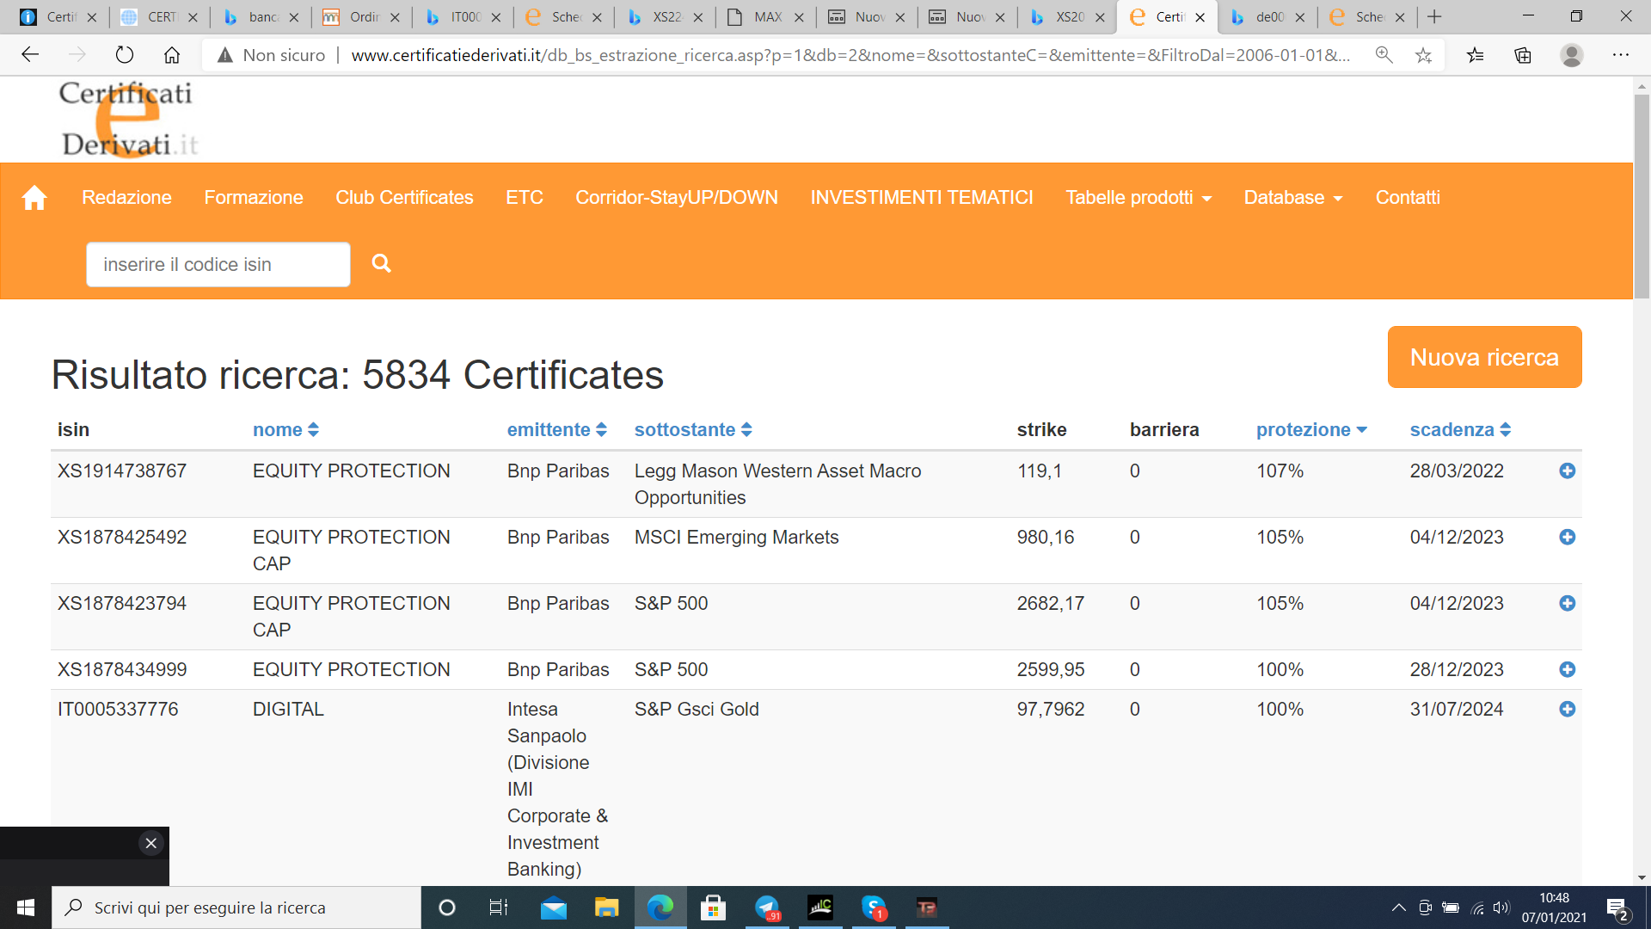Open Telegram from taskbar
1651x929 pixels.
767,907
